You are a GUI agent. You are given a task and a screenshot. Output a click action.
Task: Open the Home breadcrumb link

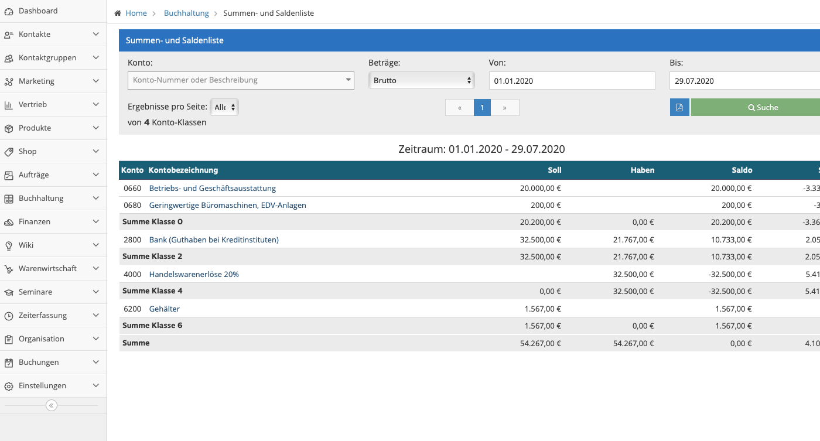coord(136,13)
